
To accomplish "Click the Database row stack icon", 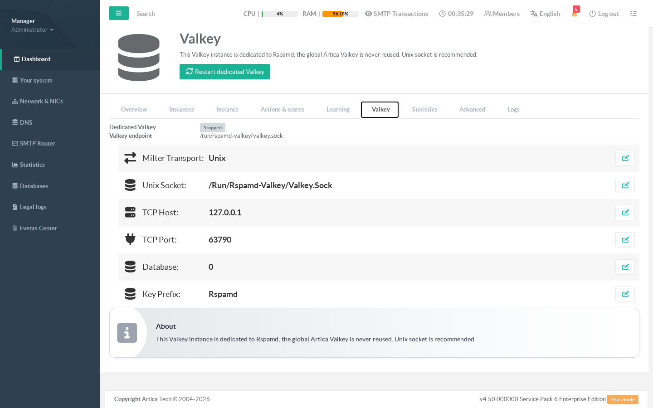I will [x=130, y=267].
